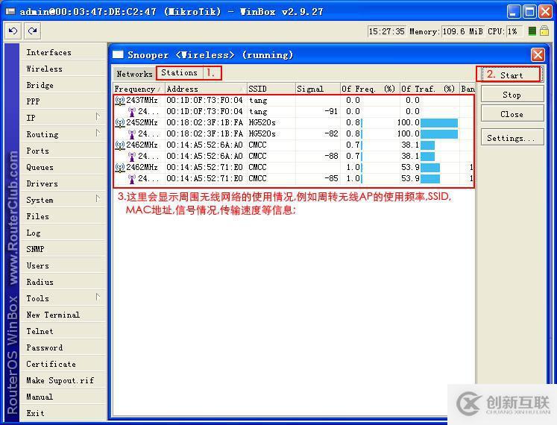557x425 pixels.
Task: Click the Close button in Snooper
Action: coord(512,114)
